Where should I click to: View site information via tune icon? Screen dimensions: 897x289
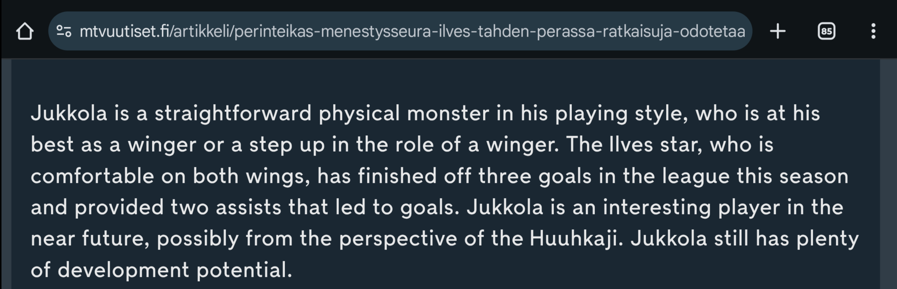(64, 31)
